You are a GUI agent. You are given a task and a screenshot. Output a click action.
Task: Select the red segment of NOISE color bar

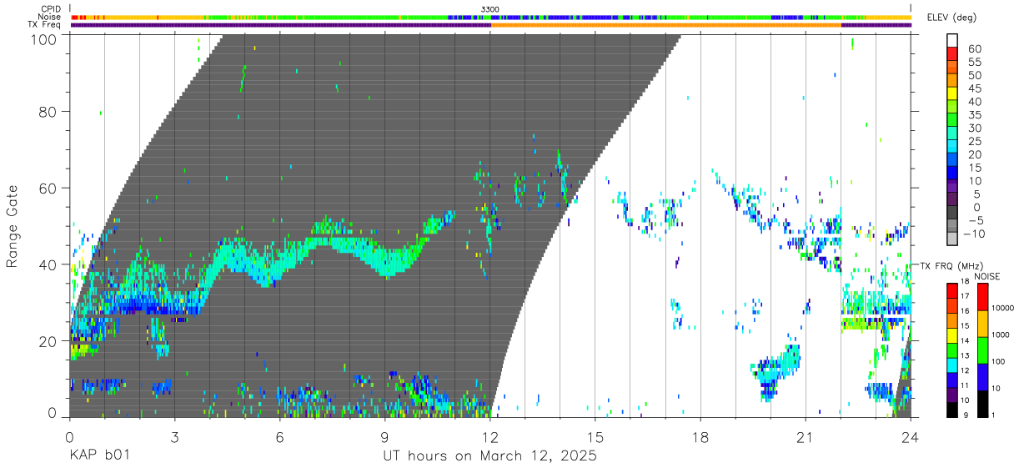click(x=982, y=297)
